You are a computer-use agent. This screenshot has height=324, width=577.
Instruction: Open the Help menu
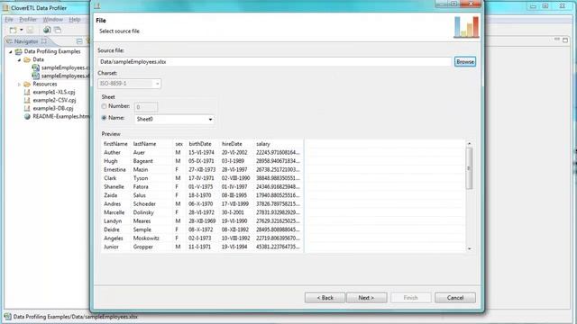(75, 20)
